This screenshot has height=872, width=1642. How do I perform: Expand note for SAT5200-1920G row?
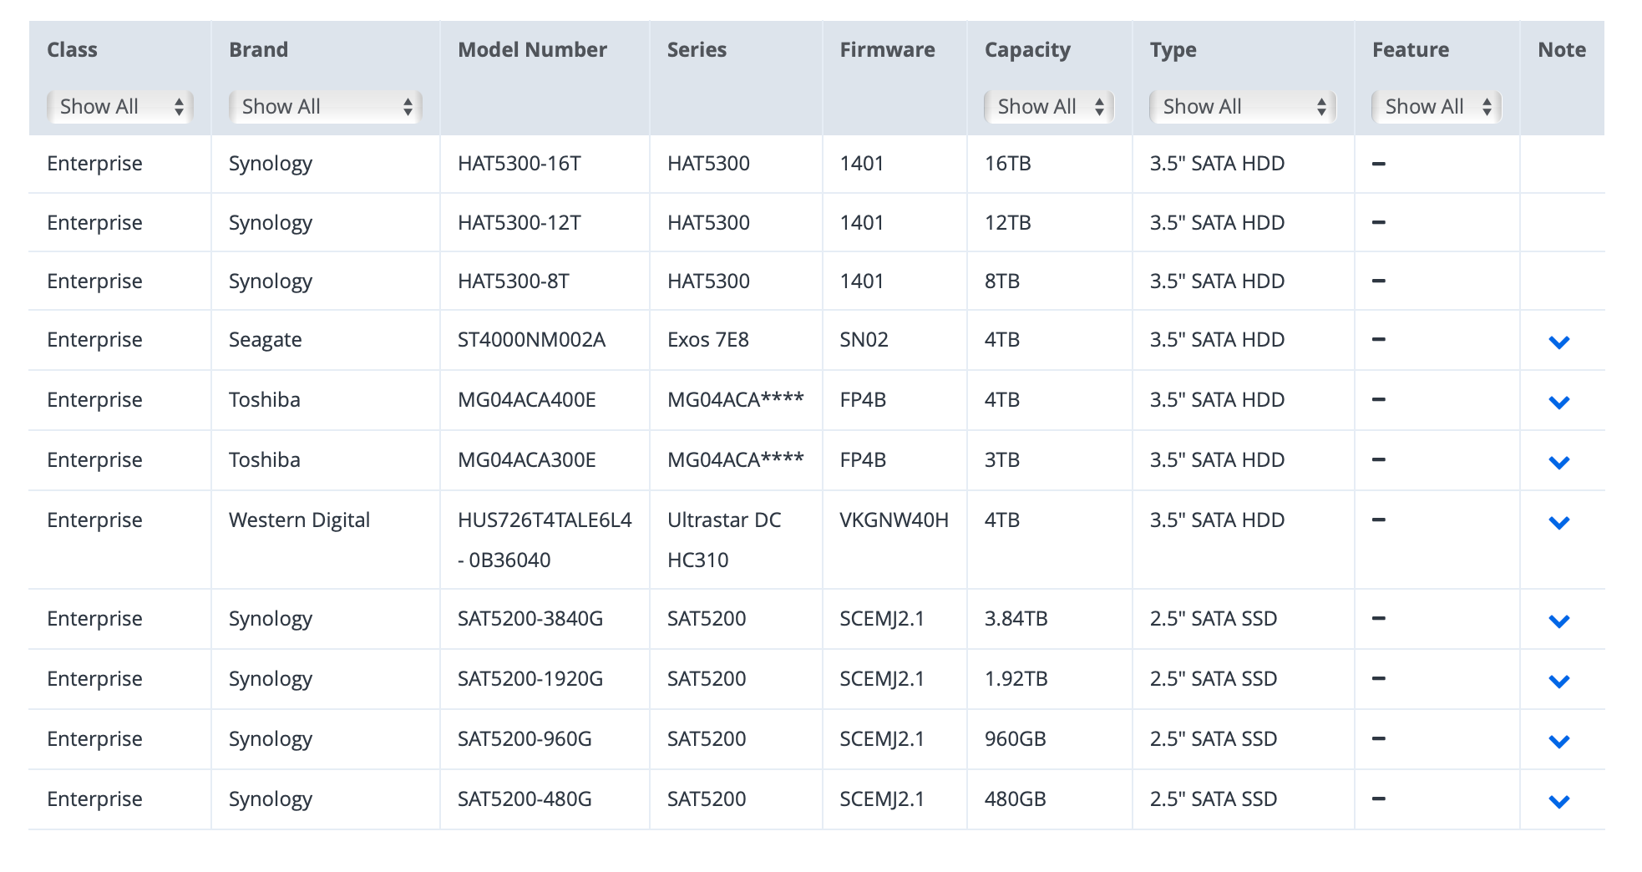(x=1559, y=681)
